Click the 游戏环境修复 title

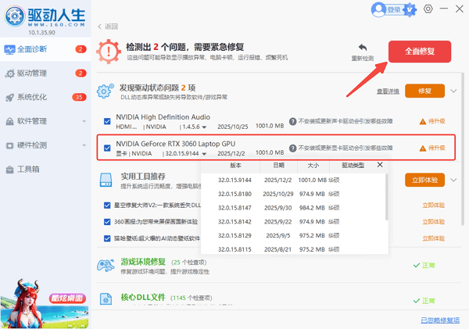[143, 262]
